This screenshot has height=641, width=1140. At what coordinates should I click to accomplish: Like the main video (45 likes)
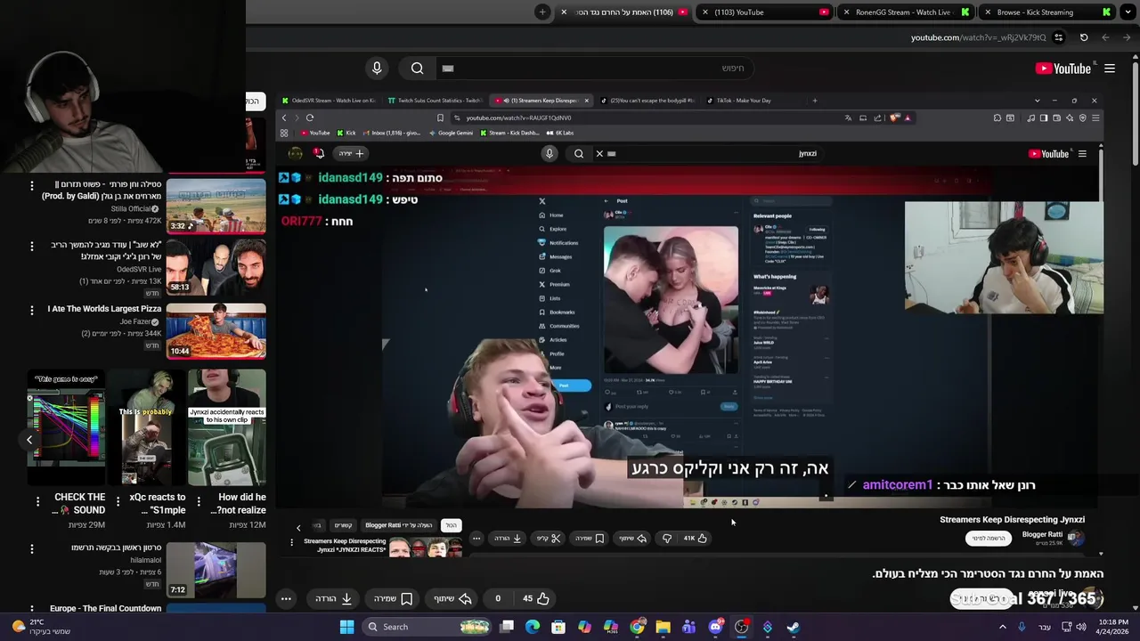coord(535,598)
